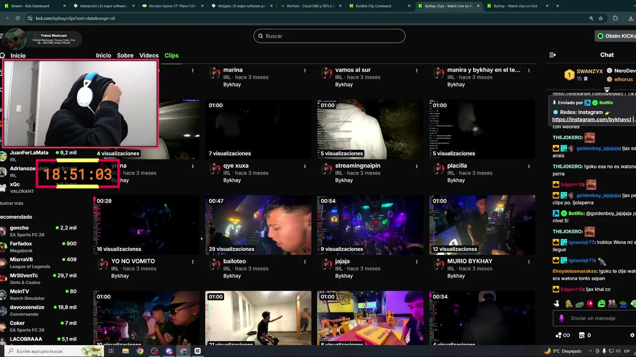Open File Explorer from taskbar
Viewport: 636px width, 357px height.
point(126,351)
